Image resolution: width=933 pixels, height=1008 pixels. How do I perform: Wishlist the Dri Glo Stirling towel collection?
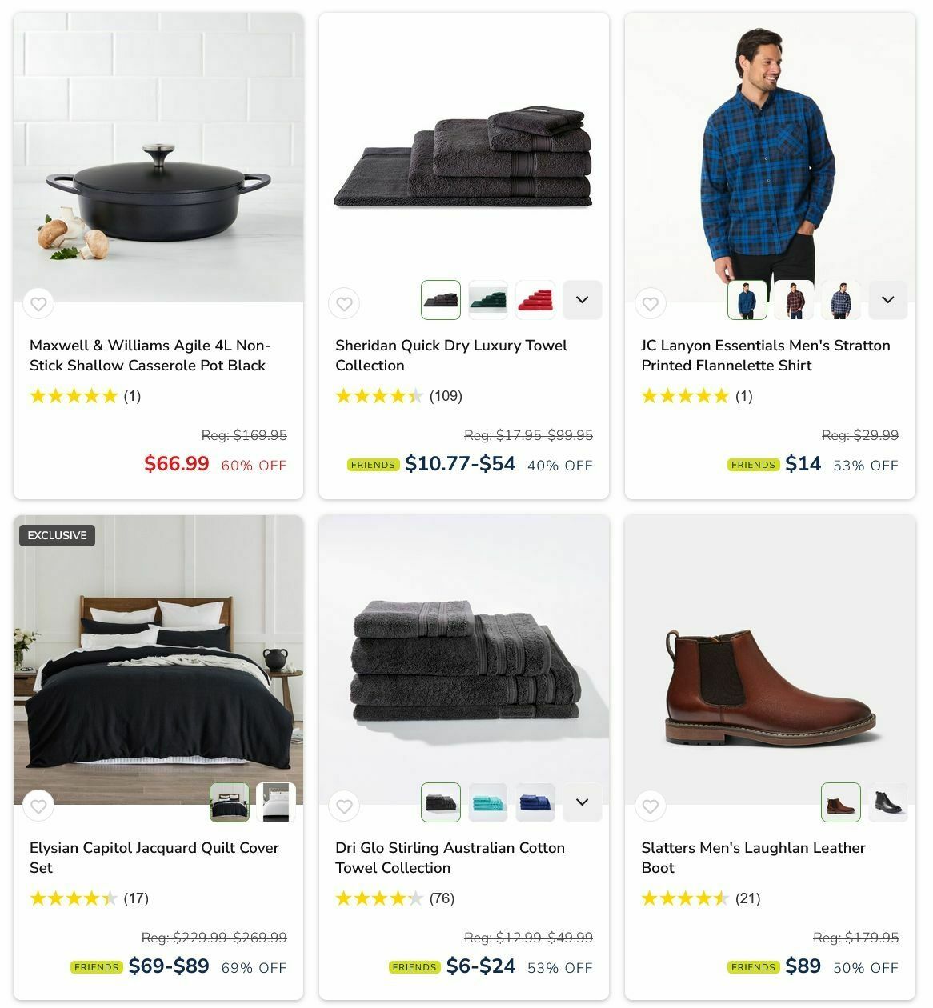344,806
